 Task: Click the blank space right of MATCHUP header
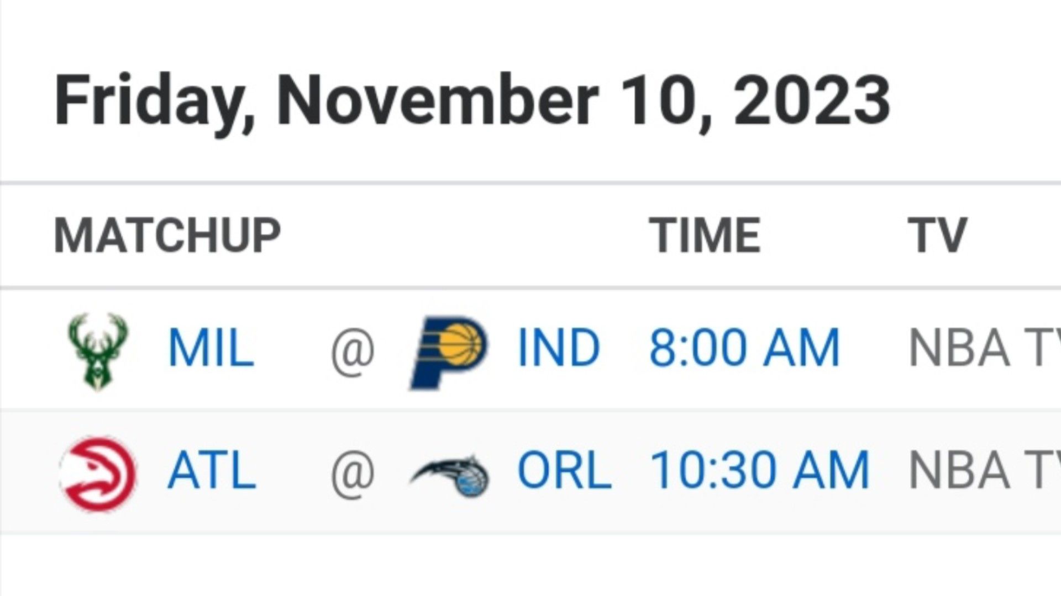[x=464, y=236]
